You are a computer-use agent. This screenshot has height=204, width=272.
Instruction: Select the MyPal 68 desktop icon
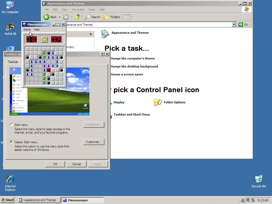coord(10,29)
